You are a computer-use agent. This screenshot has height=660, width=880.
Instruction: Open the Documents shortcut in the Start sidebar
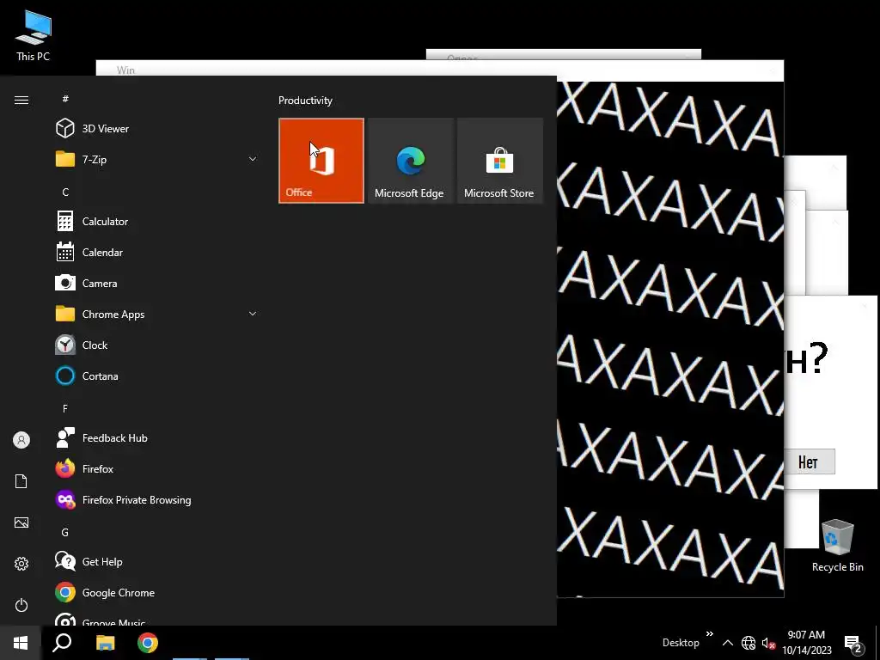tap(21, 481)
